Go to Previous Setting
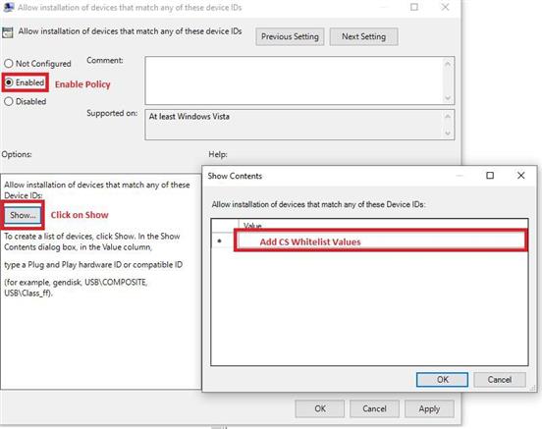 290,36
